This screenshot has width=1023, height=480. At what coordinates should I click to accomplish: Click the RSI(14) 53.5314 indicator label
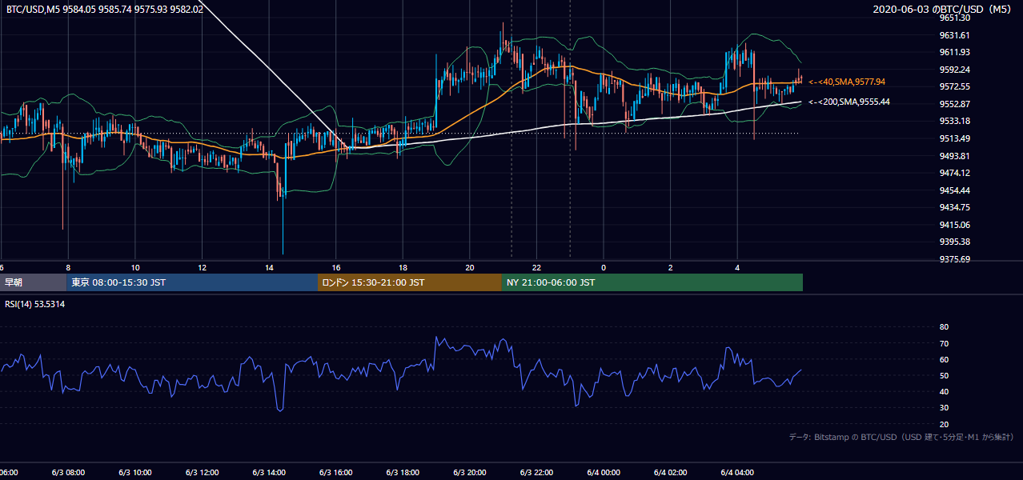click(35, 304)
